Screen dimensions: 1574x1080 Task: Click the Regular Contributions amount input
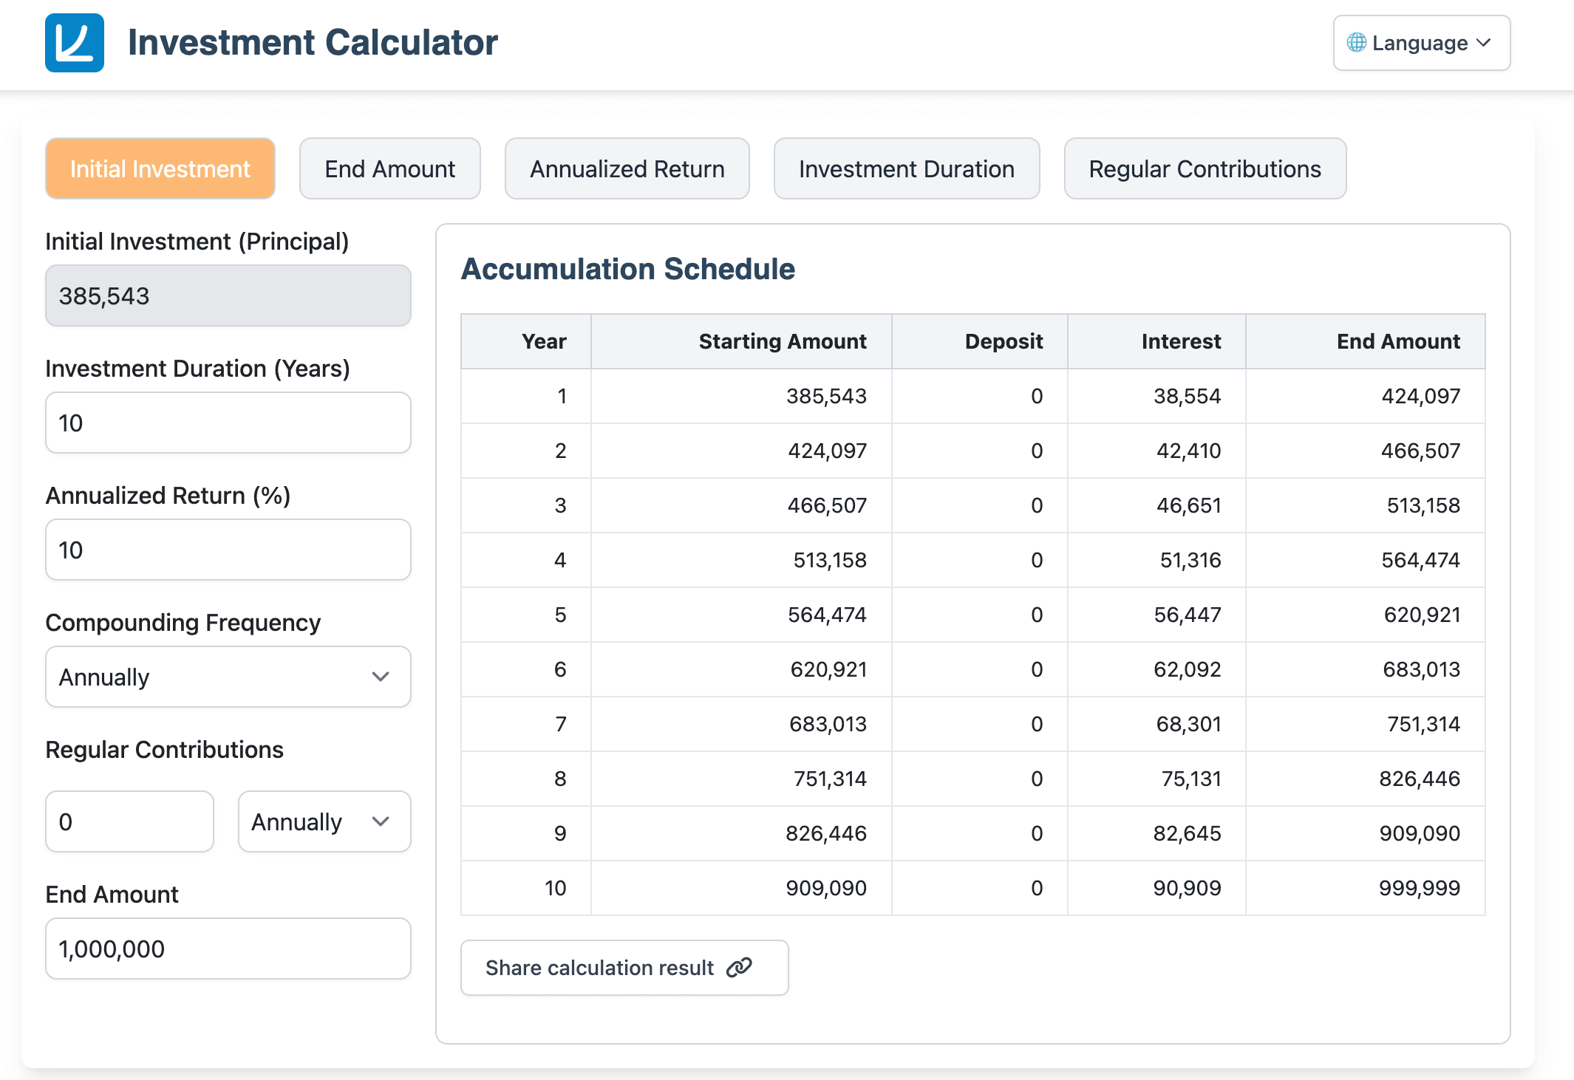[129, 821]
